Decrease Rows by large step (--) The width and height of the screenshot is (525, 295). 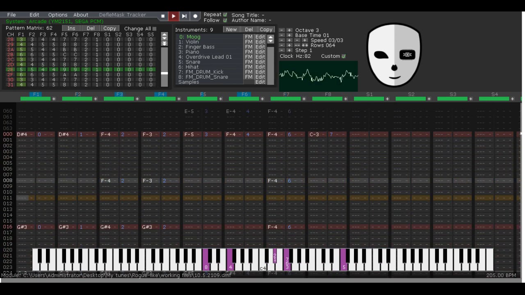[x=297, y=45]
